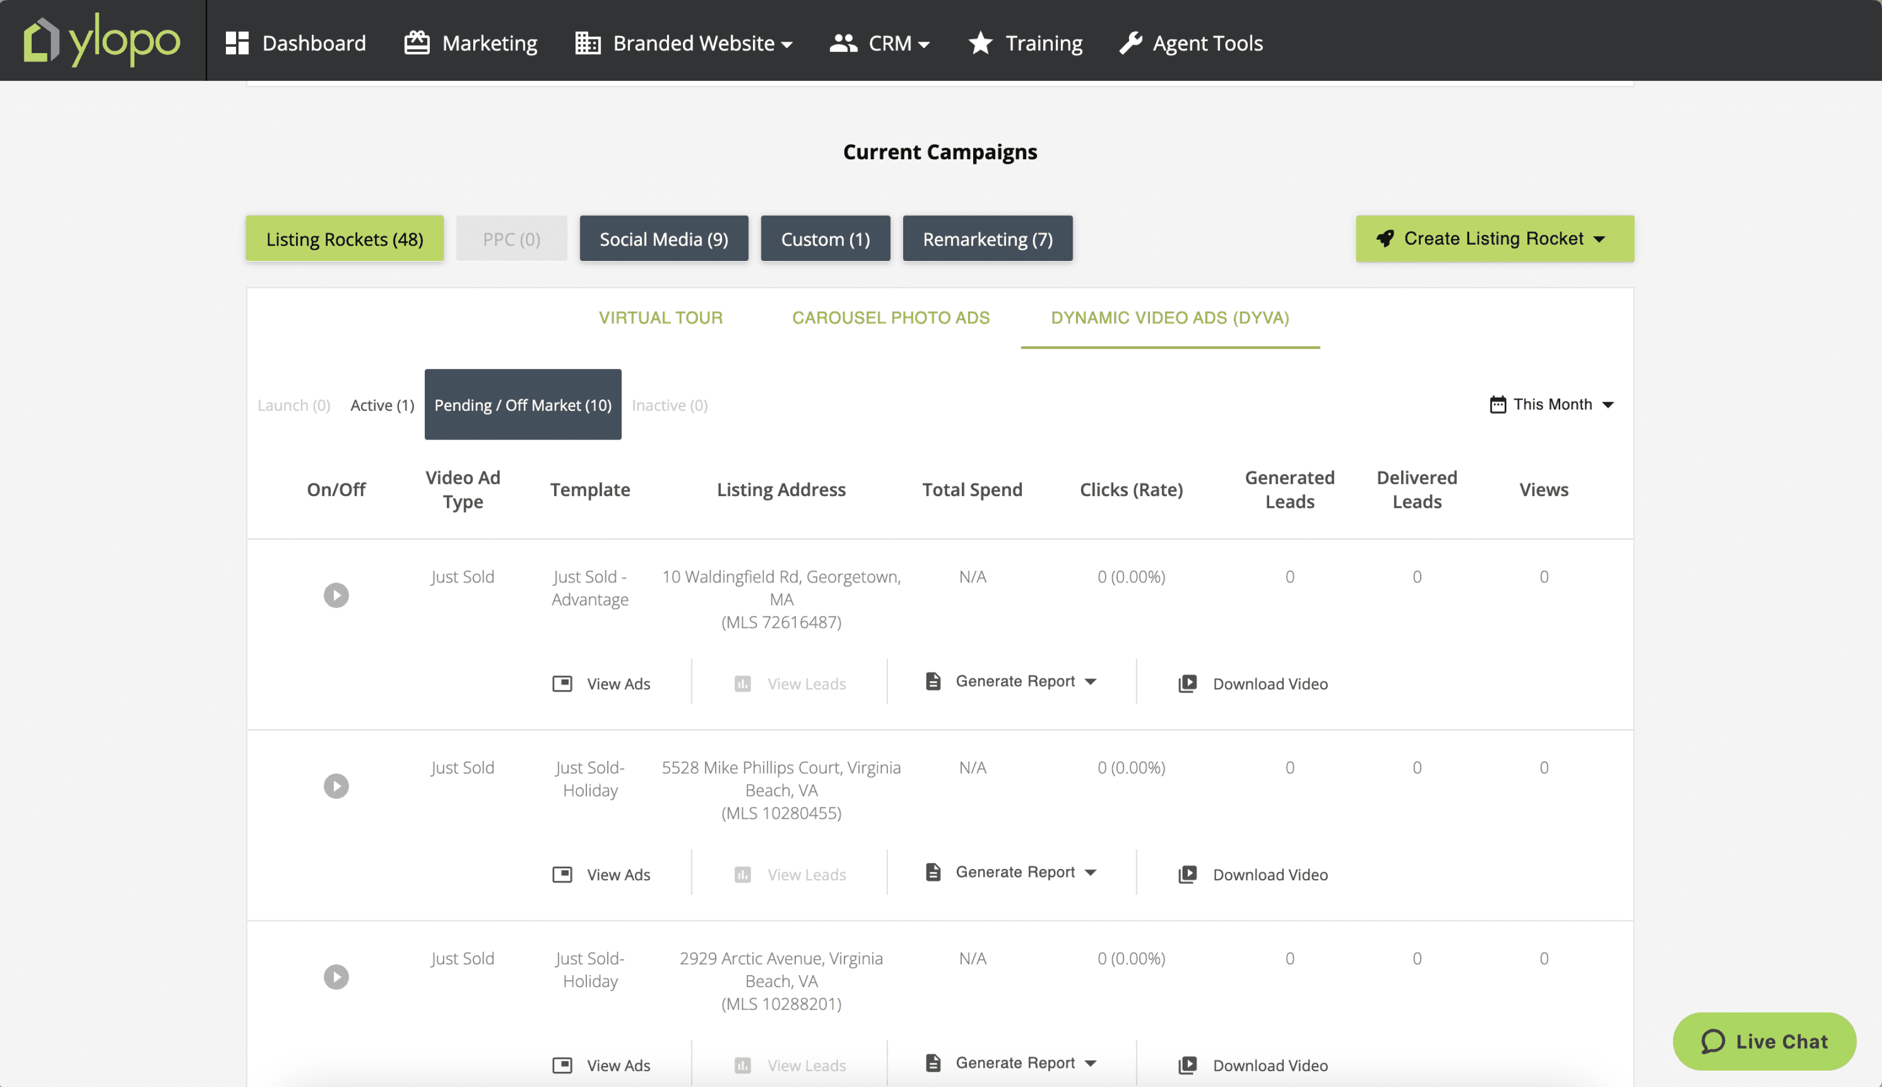Screen dimensions: 1882x1087
Task: Click the Training star icon
Action: [980, 42]
